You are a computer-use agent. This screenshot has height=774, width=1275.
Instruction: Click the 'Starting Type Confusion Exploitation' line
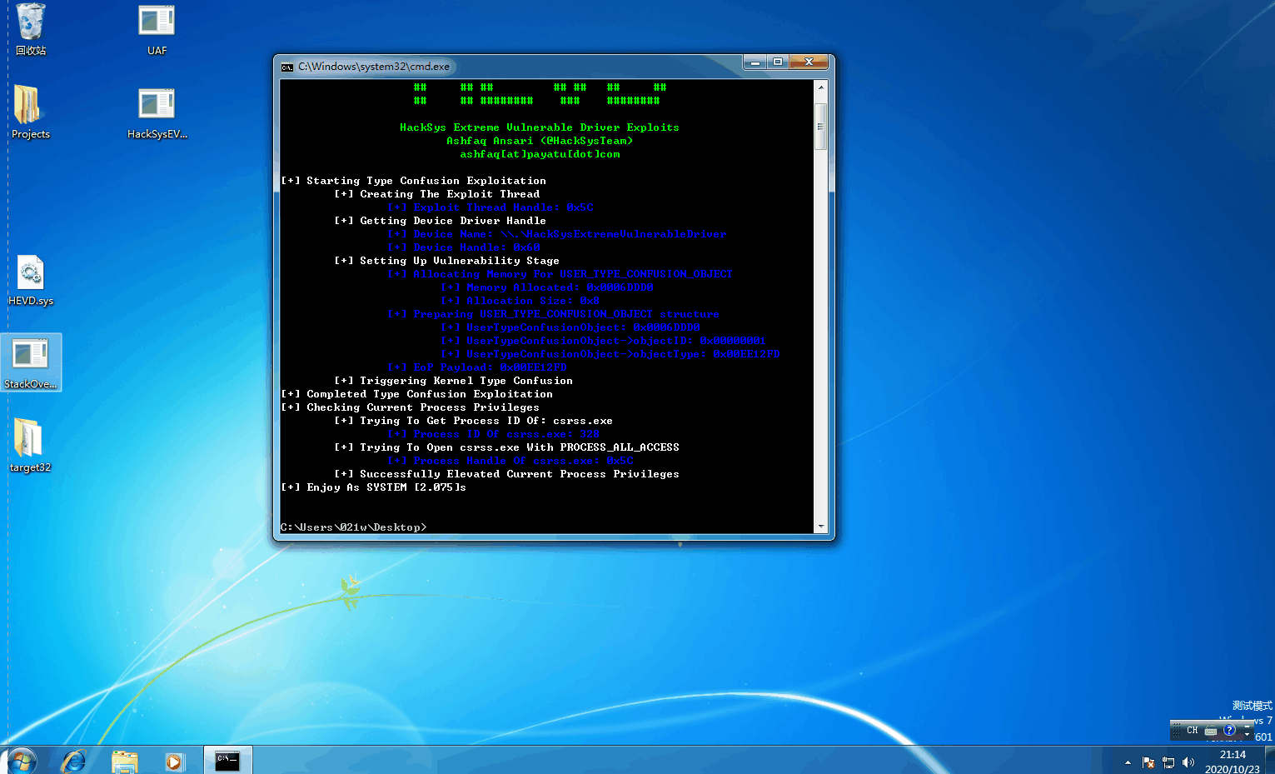coord(414,181)
